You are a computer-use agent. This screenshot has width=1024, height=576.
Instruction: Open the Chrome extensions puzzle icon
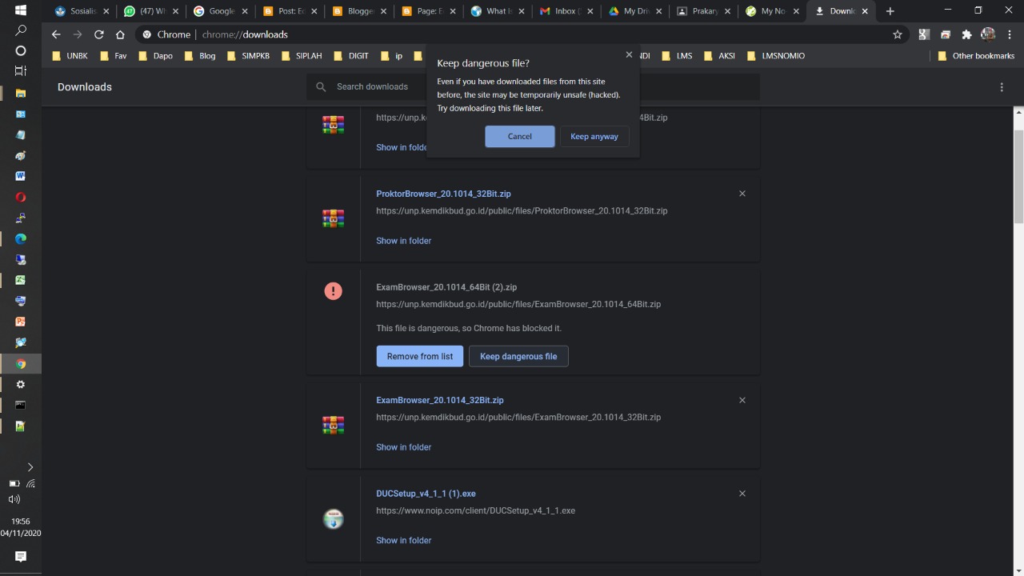(x=966, y=34)
